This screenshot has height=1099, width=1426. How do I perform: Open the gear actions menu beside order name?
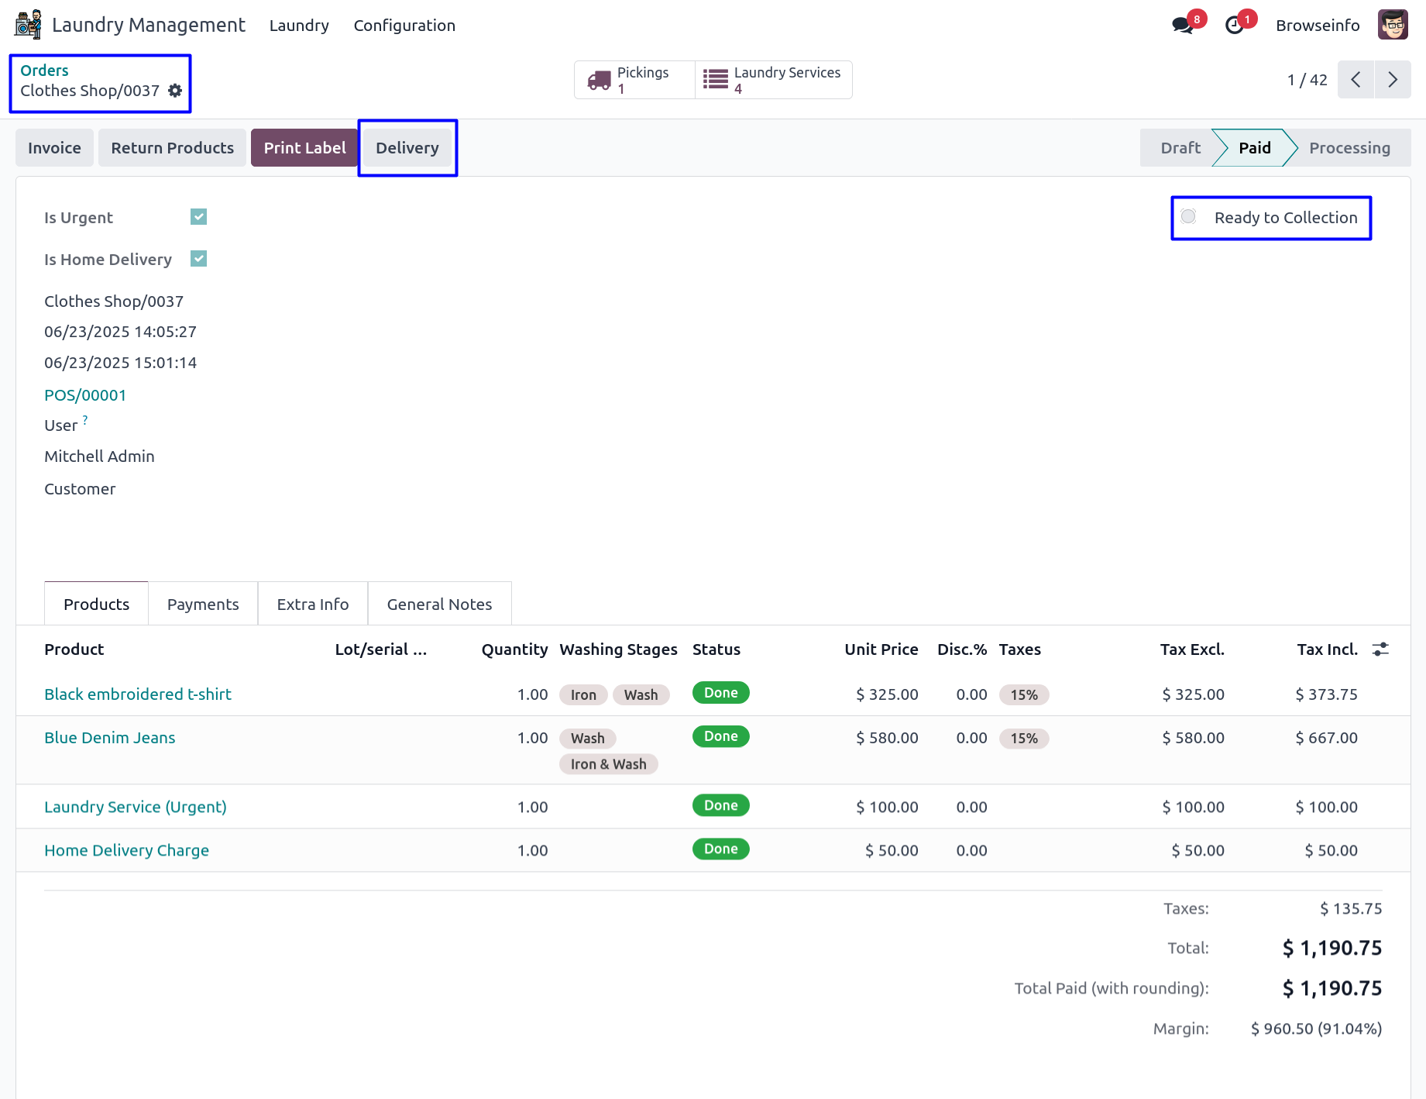pos(175,91)
